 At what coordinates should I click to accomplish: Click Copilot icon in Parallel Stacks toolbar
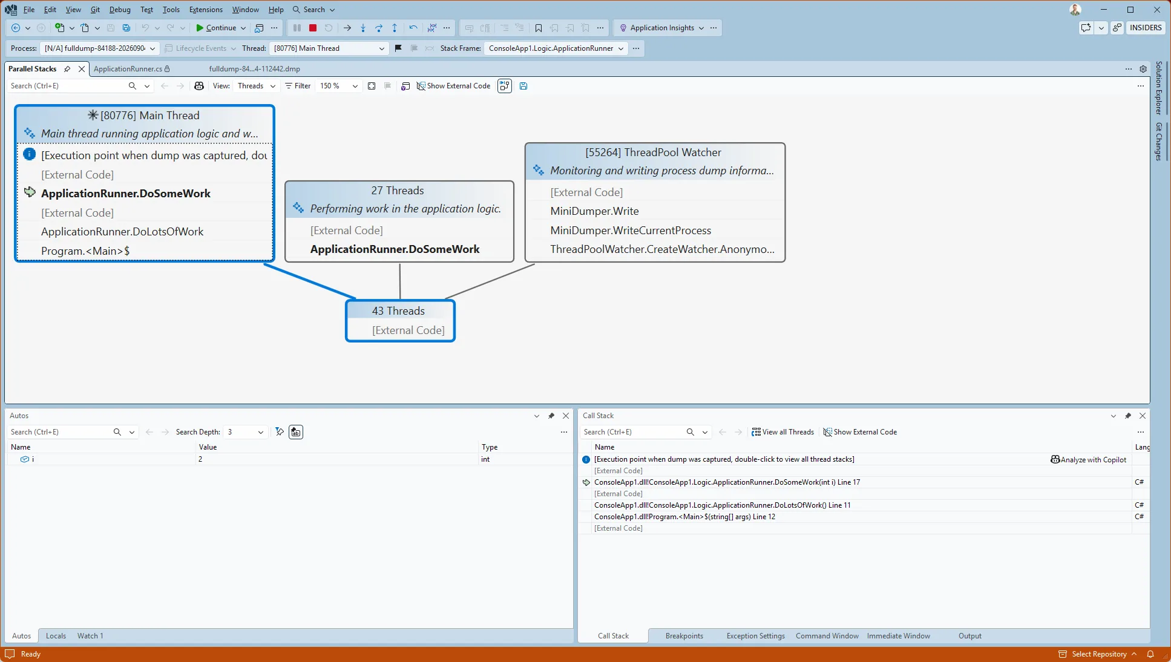pyautogui.click(x=199, y=86)
